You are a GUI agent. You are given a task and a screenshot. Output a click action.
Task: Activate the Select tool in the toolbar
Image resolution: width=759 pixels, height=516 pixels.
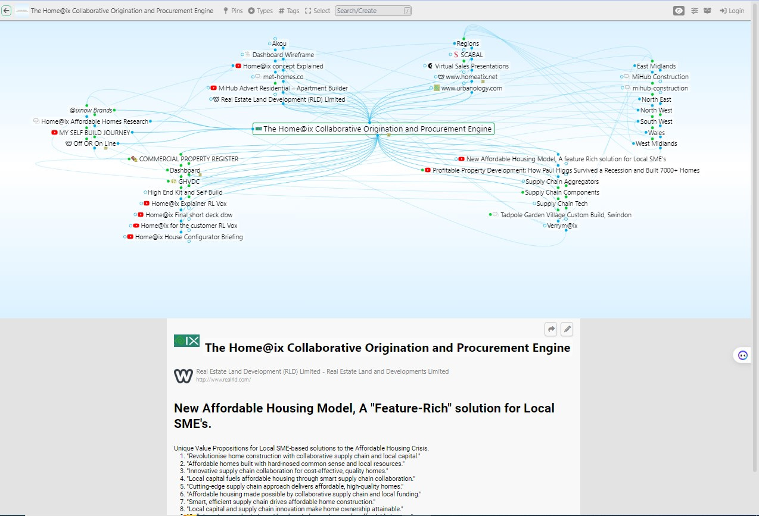(318, 11)
